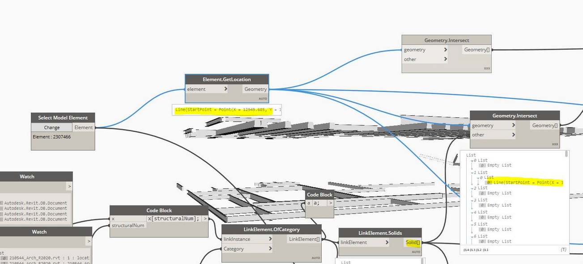Click chevron on top Geometry.Intersect geometry port

click(446, 50)
